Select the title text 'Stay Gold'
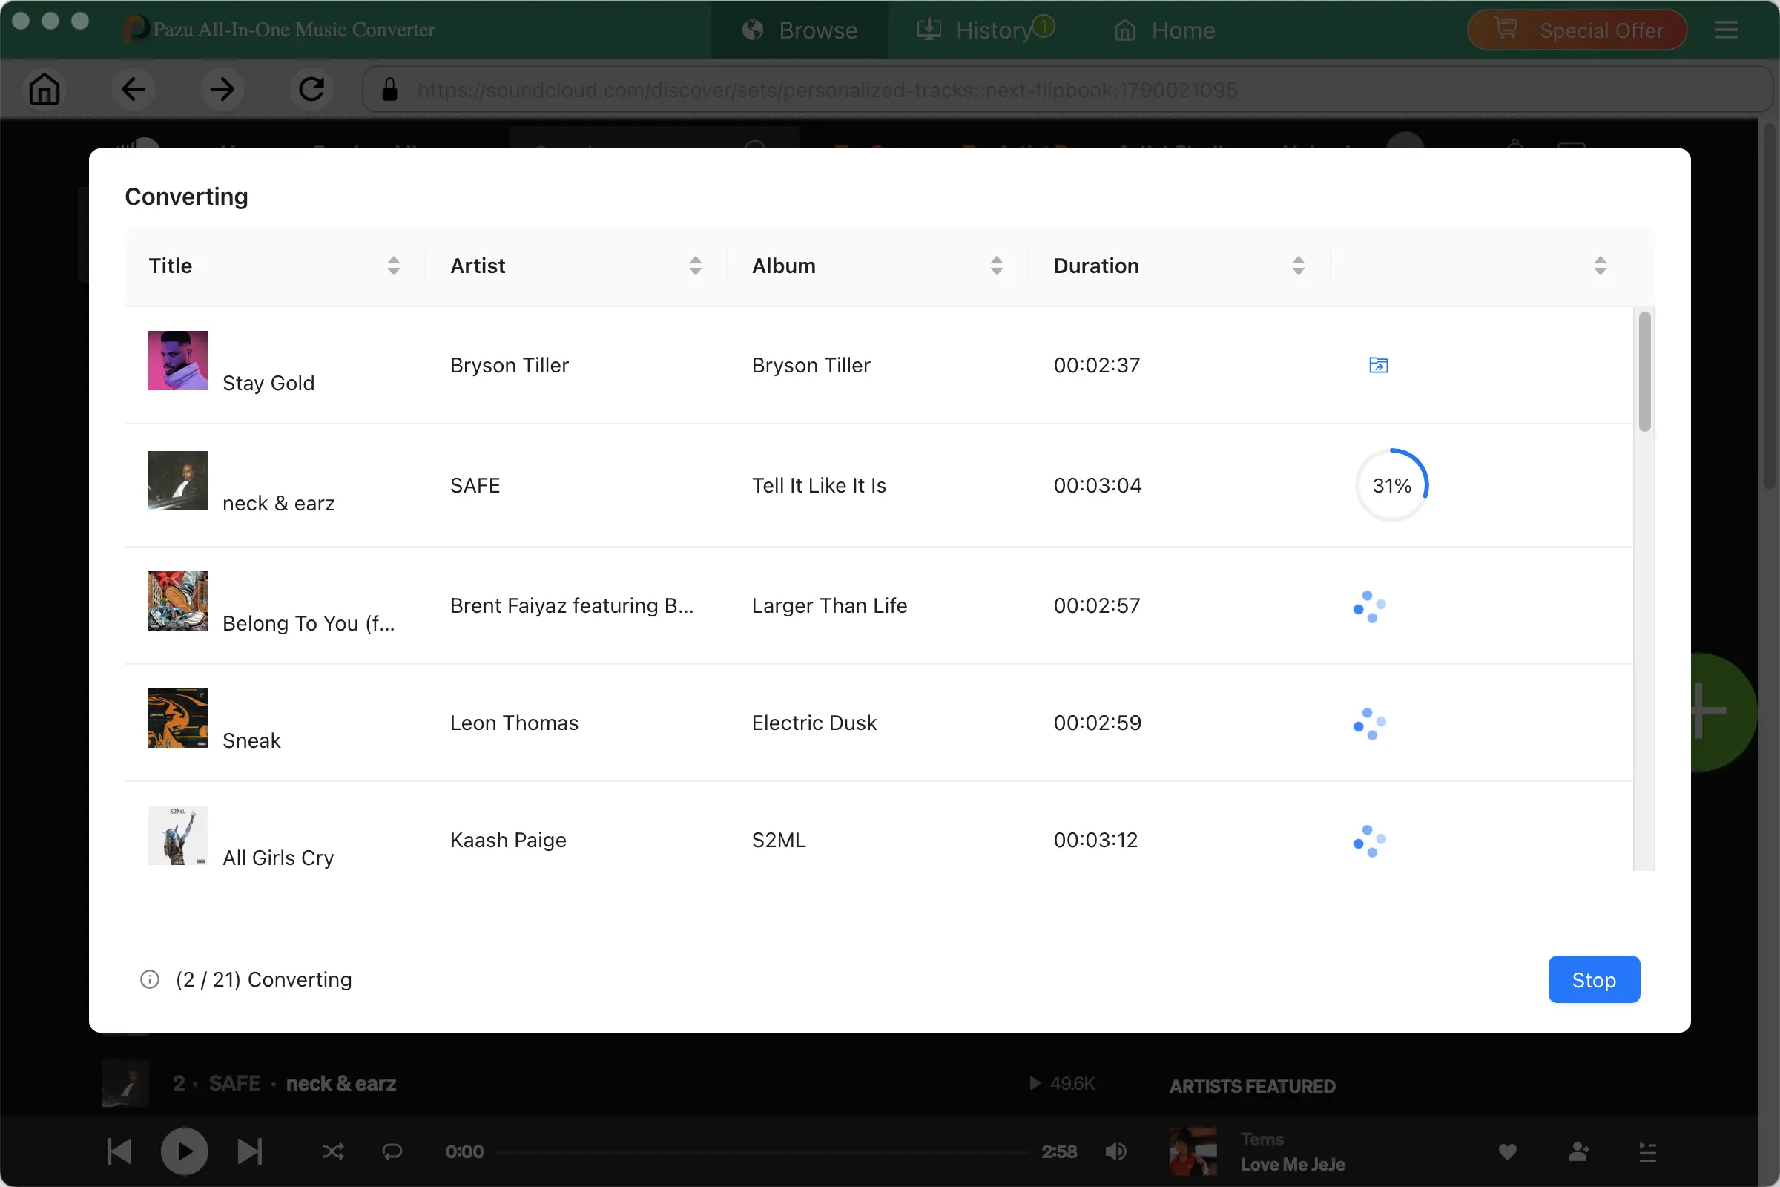Viewport: 1780px width, 1187px height. click(x=268, y=383)
